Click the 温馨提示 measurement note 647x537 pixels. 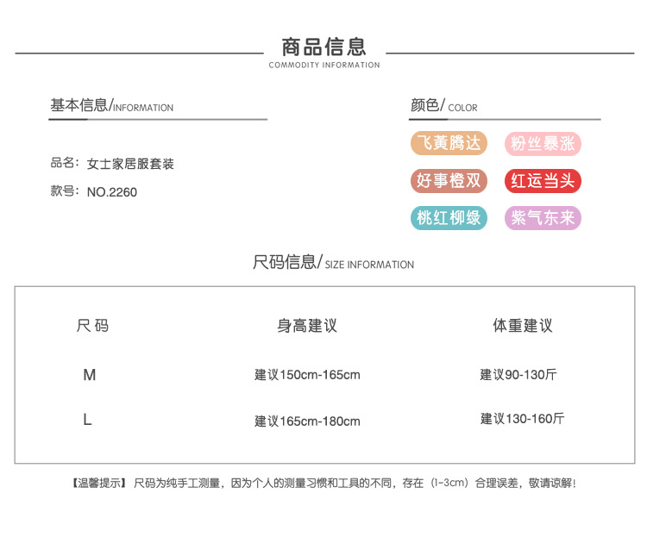[x=323, y=483]
